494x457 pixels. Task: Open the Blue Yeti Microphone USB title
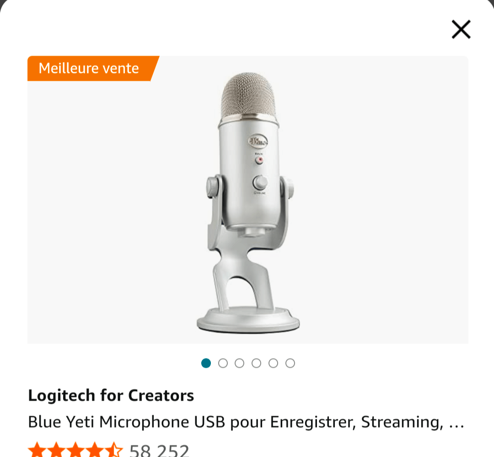(236, 422)
